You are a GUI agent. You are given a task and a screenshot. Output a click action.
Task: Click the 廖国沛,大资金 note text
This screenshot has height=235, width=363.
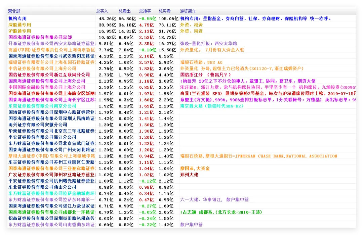(195, 169)
